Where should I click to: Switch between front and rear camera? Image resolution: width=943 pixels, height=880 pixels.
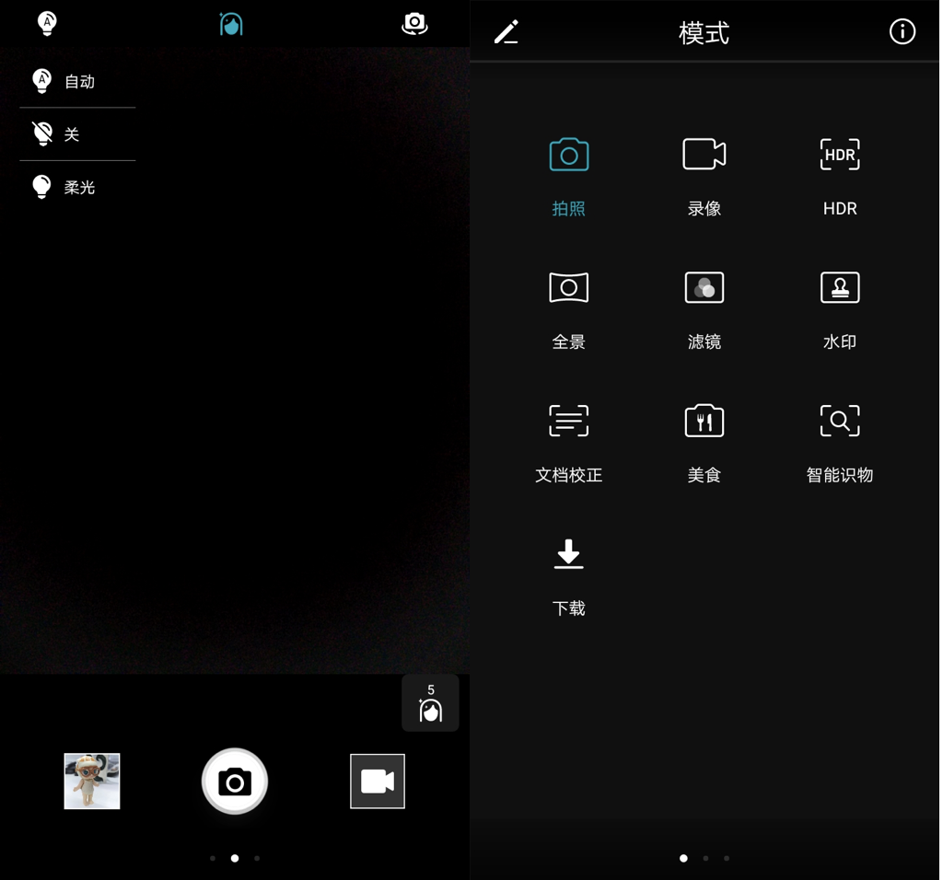[x=414, y=24]
